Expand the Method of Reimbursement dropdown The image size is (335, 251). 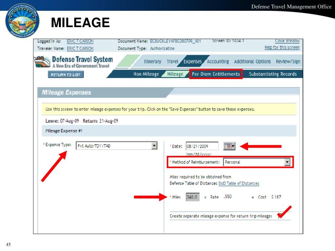(287, 162)
